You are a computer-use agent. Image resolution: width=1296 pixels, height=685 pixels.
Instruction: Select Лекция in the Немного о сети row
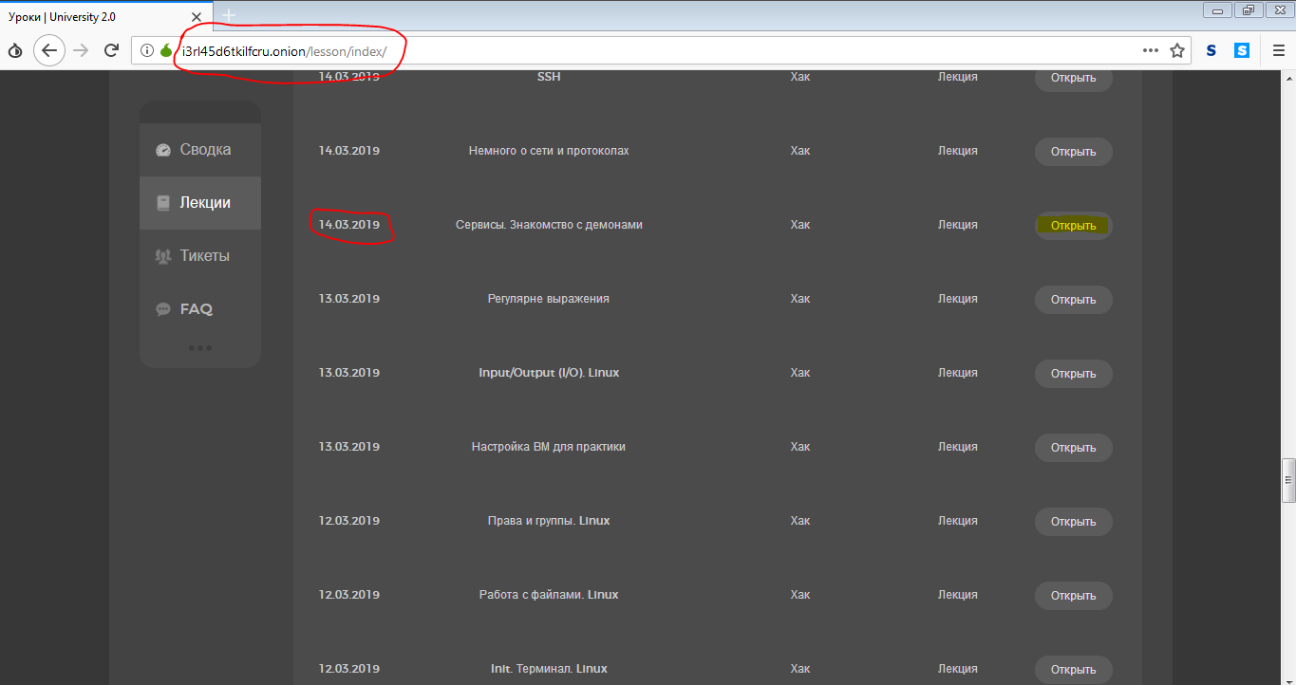coord(958,151)
